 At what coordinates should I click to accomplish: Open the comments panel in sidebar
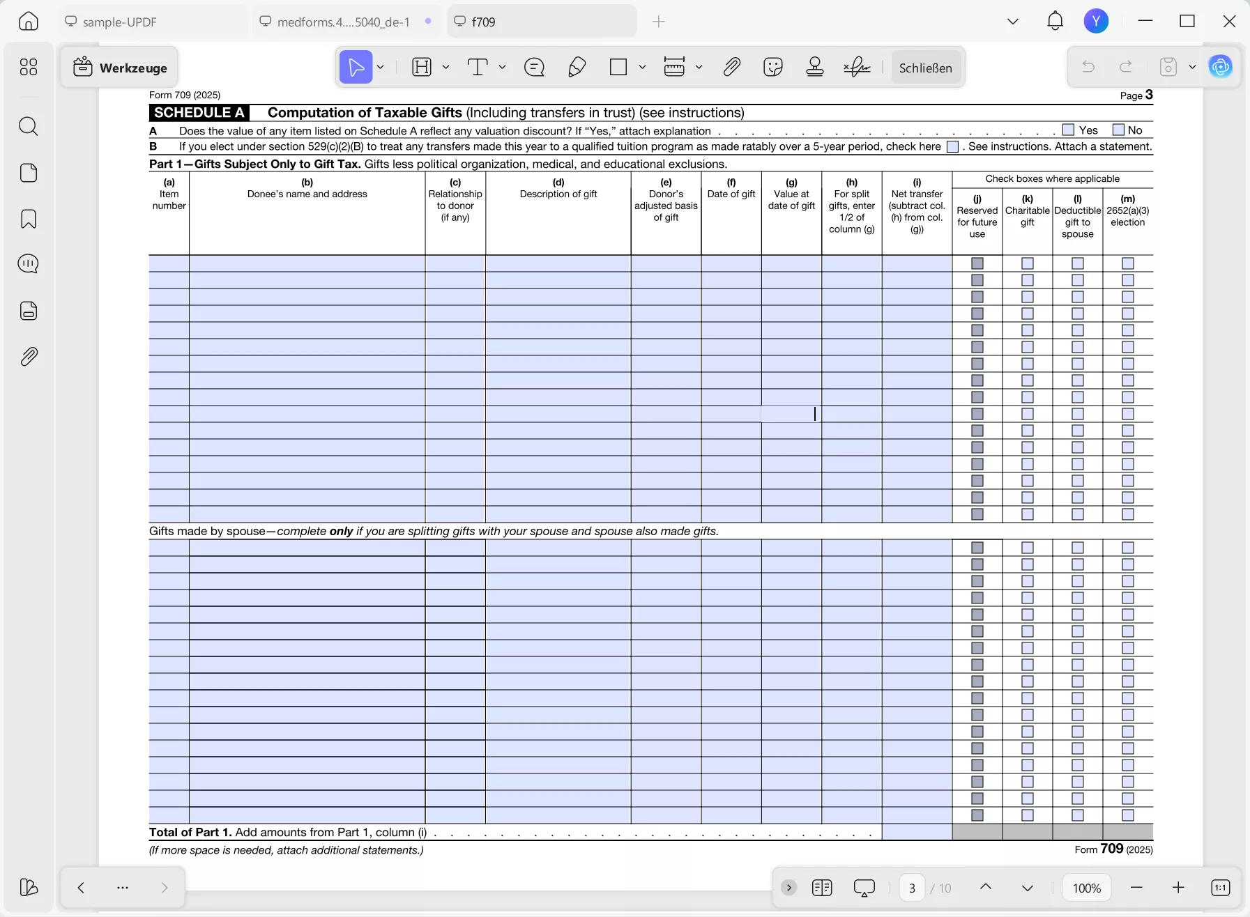click(x=29, y=264)
